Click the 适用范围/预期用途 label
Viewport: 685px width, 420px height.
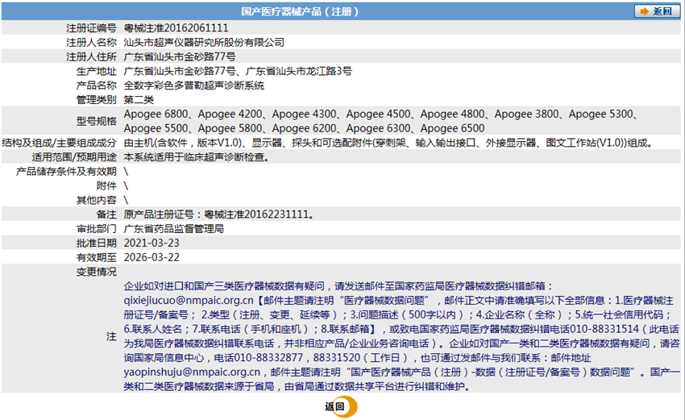coord(74,157)
